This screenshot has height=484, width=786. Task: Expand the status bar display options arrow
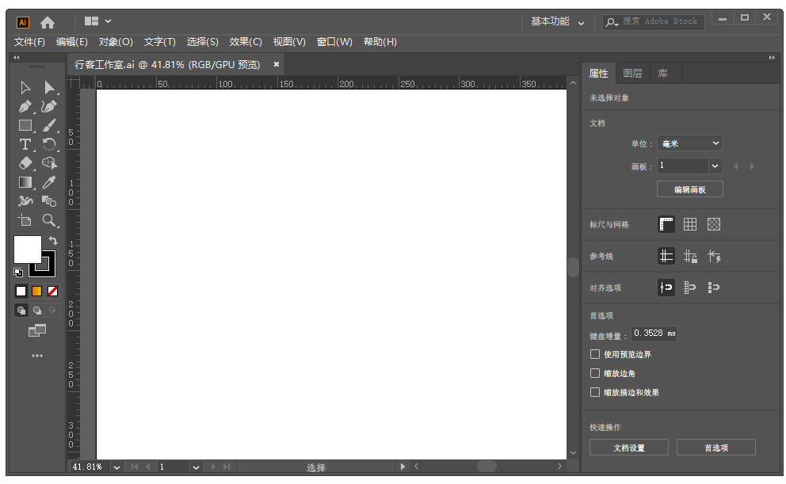click(402, 467)
